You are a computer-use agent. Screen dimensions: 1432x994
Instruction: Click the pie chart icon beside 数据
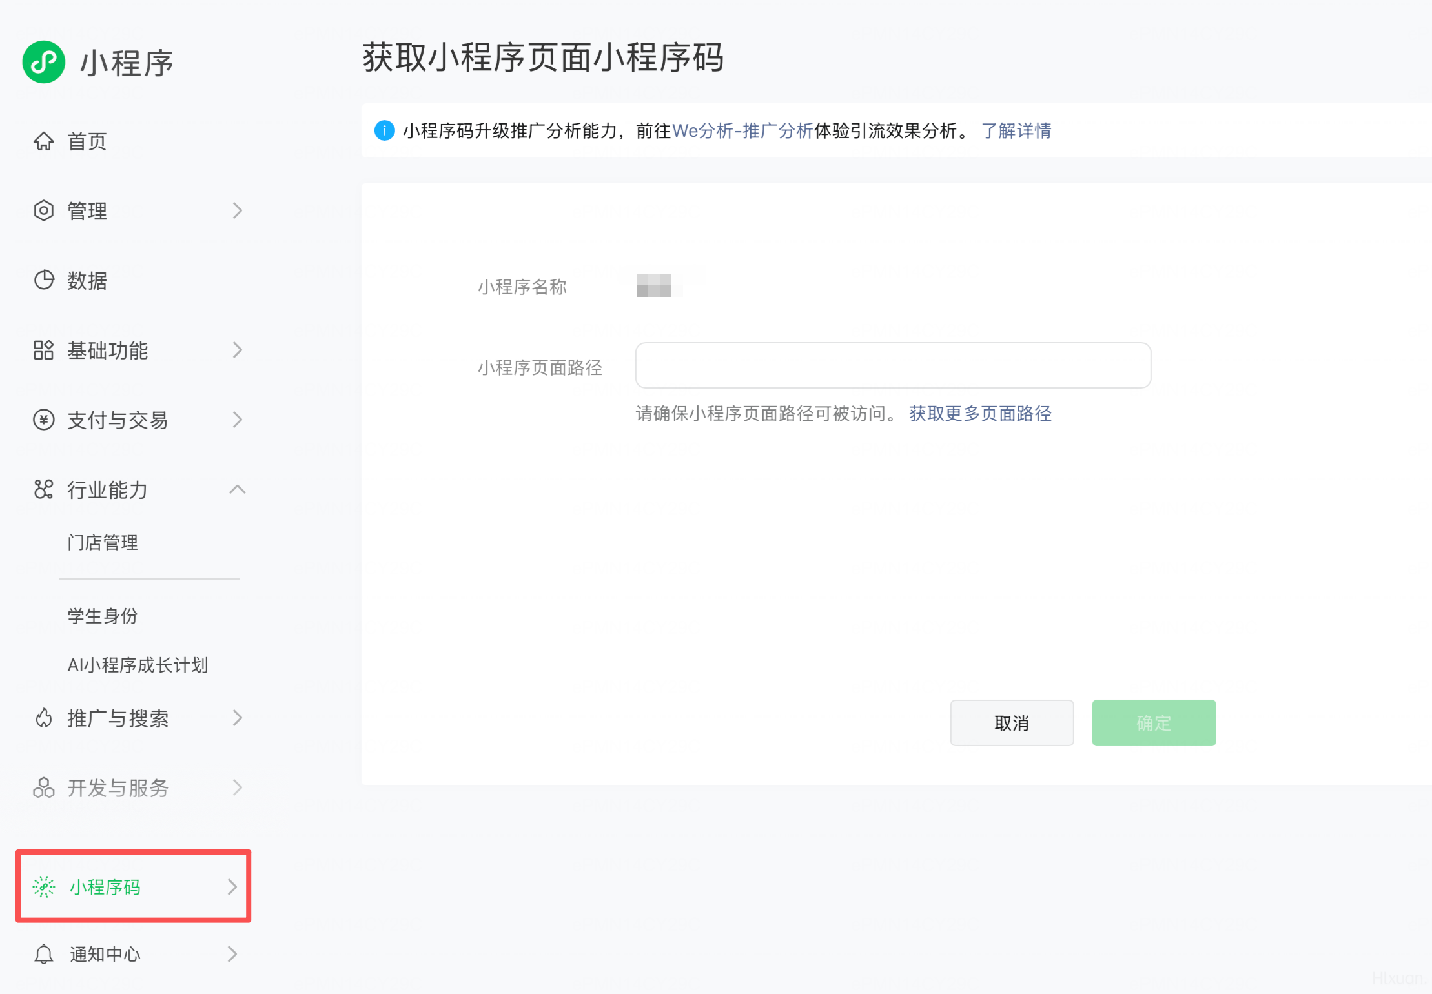pyautogui.click(x=43, y=280)
